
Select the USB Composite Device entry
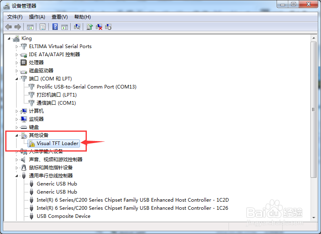click(63, 216)
